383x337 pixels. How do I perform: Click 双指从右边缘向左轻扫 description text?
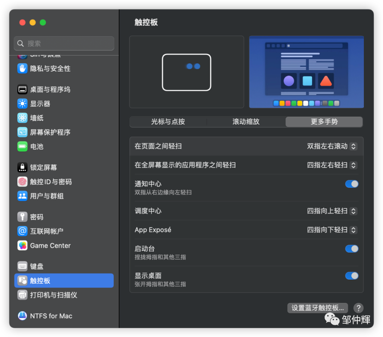tap(163, 193)
